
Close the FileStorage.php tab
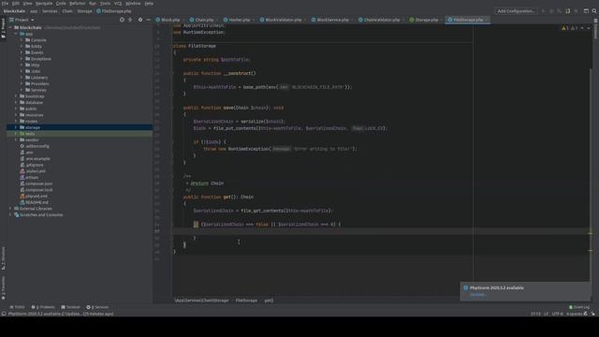tap(487, 20)
